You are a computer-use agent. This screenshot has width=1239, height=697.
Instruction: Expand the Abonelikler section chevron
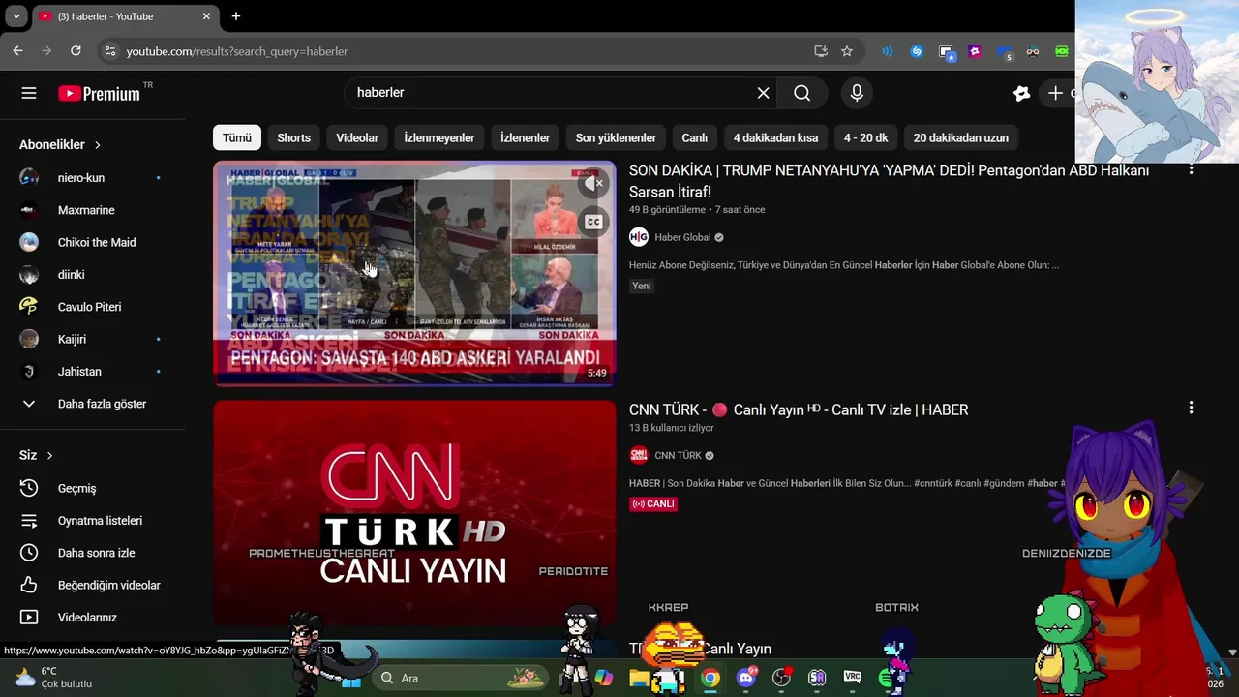[98, 145]
